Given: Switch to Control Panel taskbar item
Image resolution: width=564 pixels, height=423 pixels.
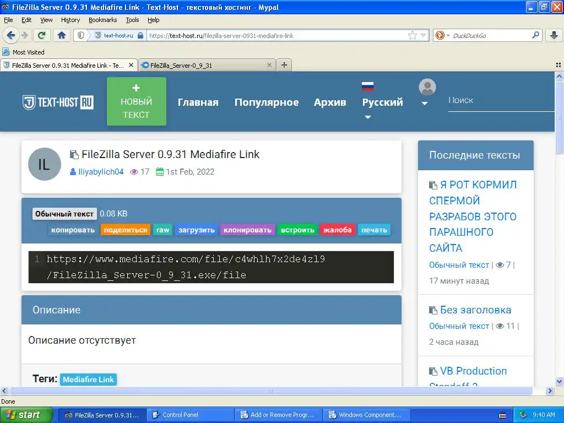Looking at the screenshot, I should (x=190, y=415).
